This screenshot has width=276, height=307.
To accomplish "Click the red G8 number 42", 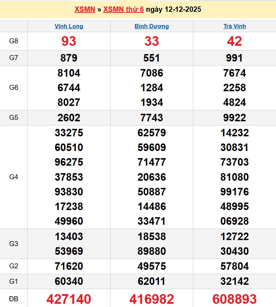I will [234, 41].
